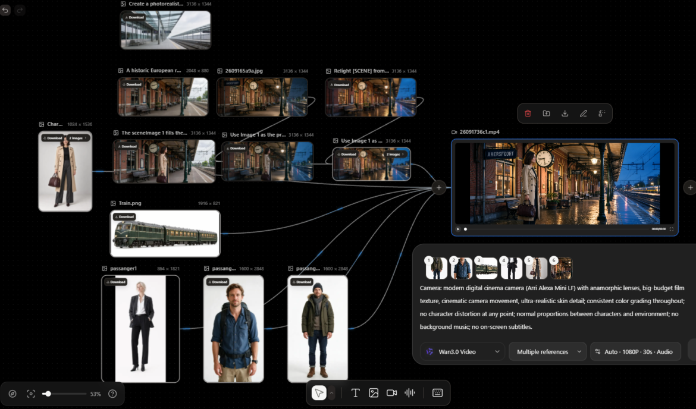Expand 2 images badge on Char node
696x409 pixels.
tap(78, 138)
